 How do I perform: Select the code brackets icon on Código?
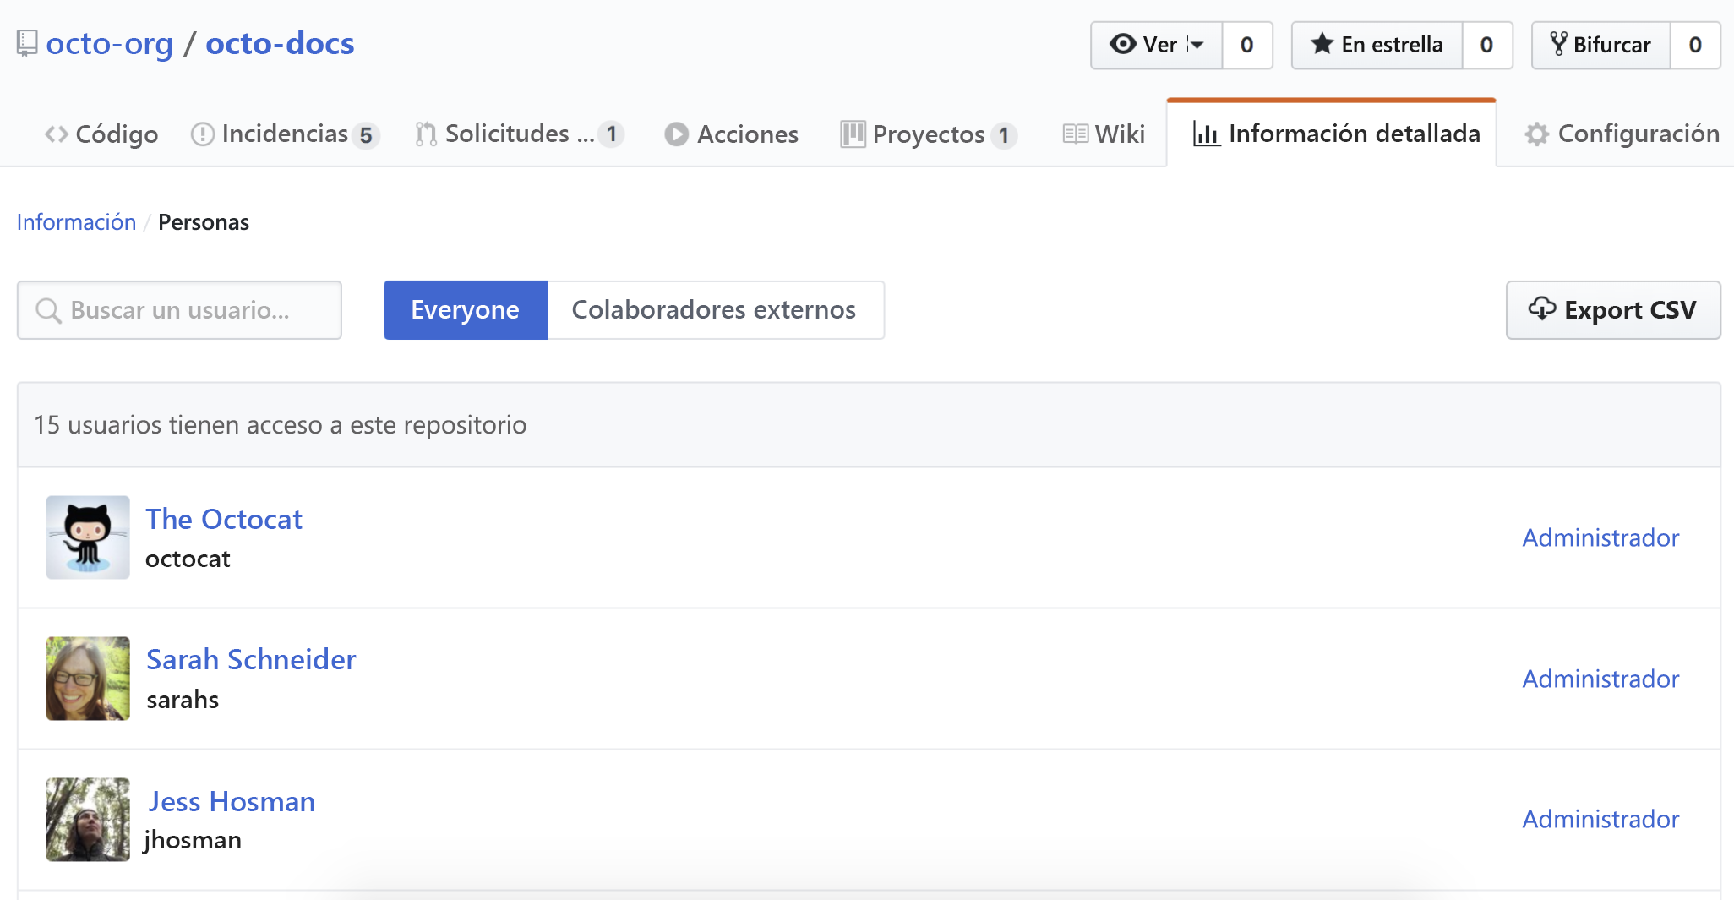(x=56, y=134)
